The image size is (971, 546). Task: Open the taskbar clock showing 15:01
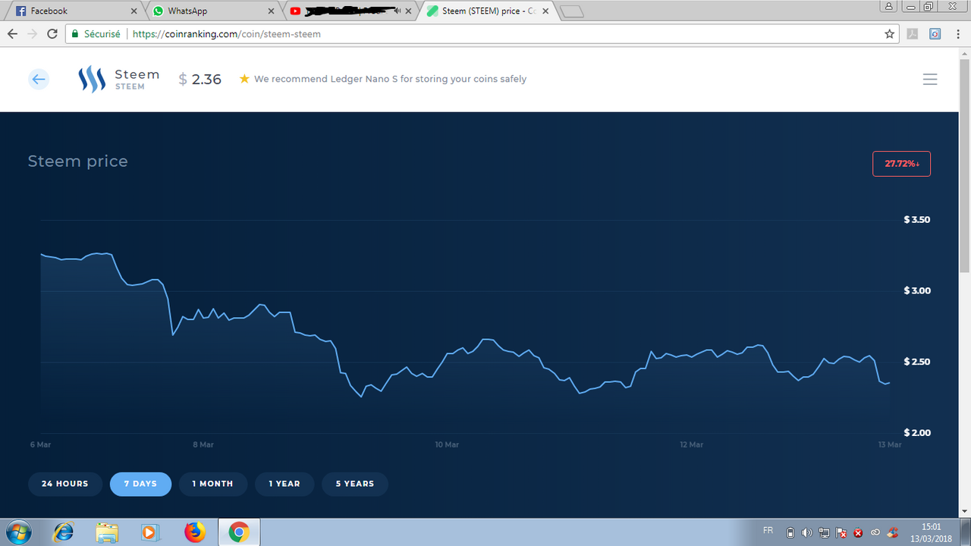[931, 532]
